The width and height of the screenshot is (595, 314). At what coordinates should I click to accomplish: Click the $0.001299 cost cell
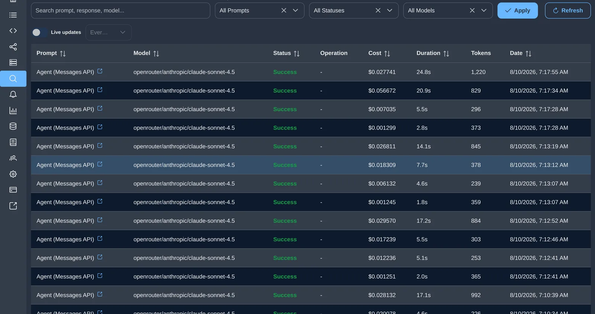382,128
